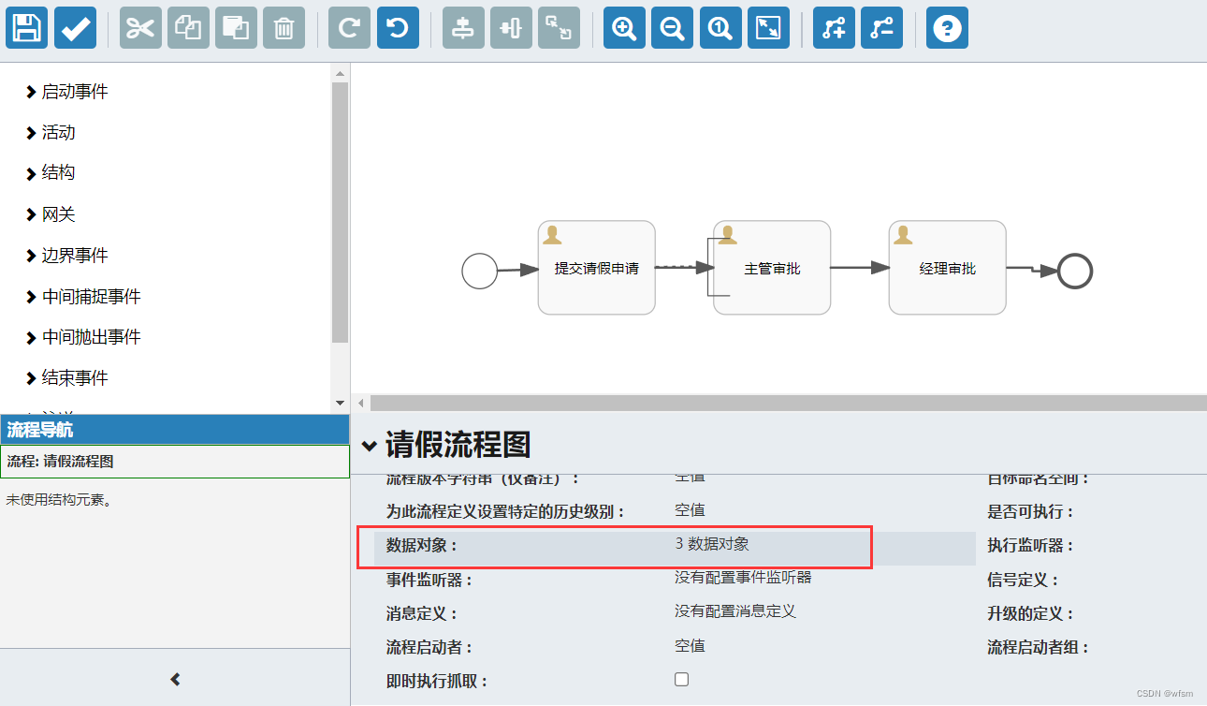Click the Copy icon in the toolbar
Screen dimensions: 1207x706
188,28
